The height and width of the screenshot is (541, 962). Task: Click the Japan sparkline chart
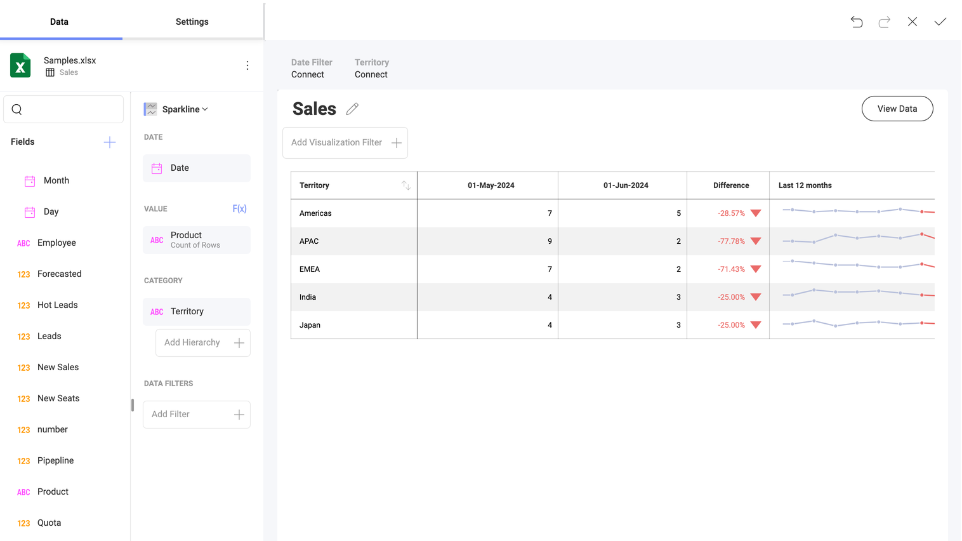tap(859, 323)
